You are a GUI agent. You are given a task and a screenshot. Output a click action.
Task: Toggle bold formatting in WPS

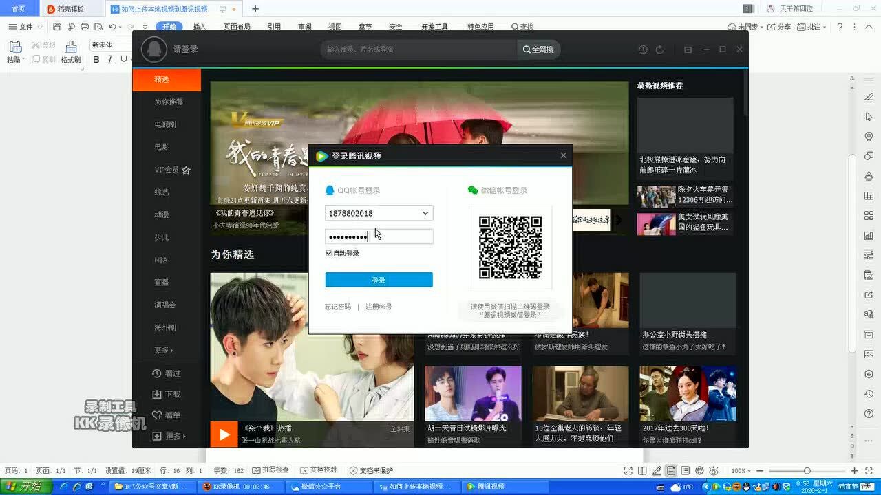coord(96,59)
